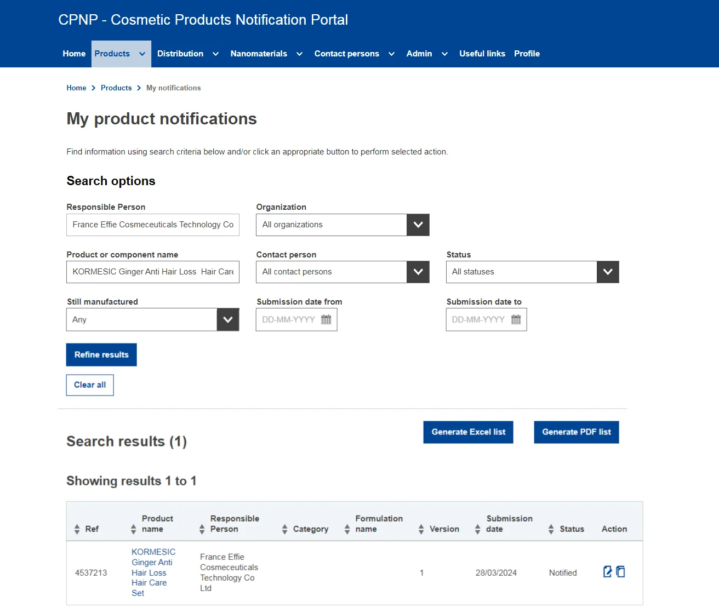Viewport: 719px width, 613px height.
Task: Sort table by Category column arrows
Action: (x=284, y=529)
